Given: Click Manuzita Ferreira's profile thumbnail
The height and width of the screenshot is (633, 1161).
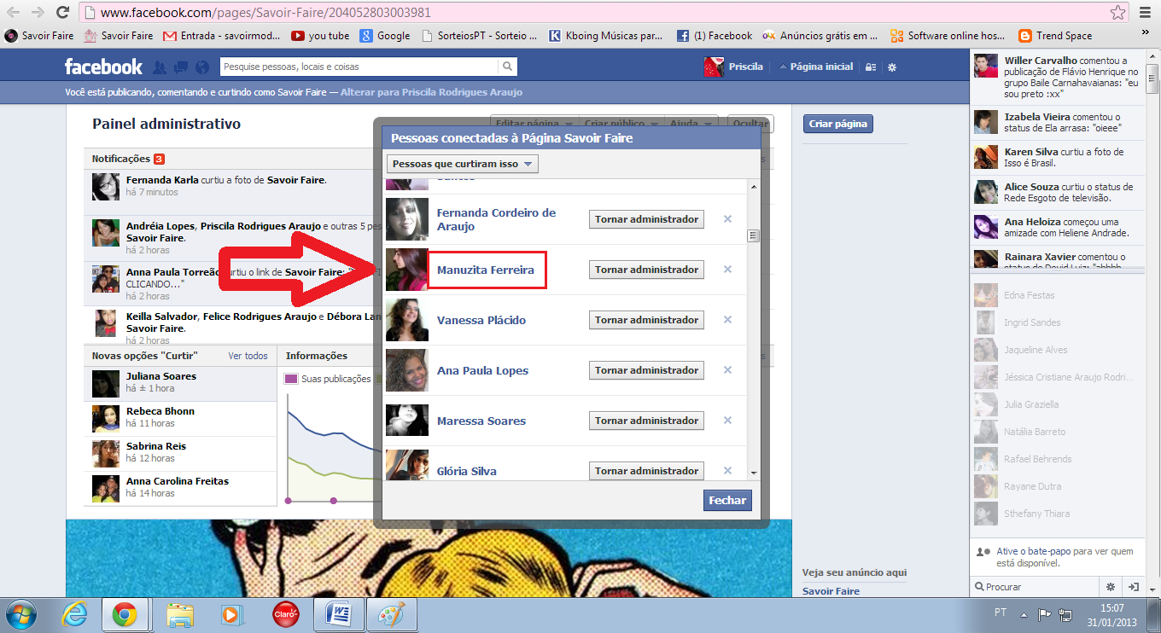Looking at the screenshot, I should click(x=407, y=270).
